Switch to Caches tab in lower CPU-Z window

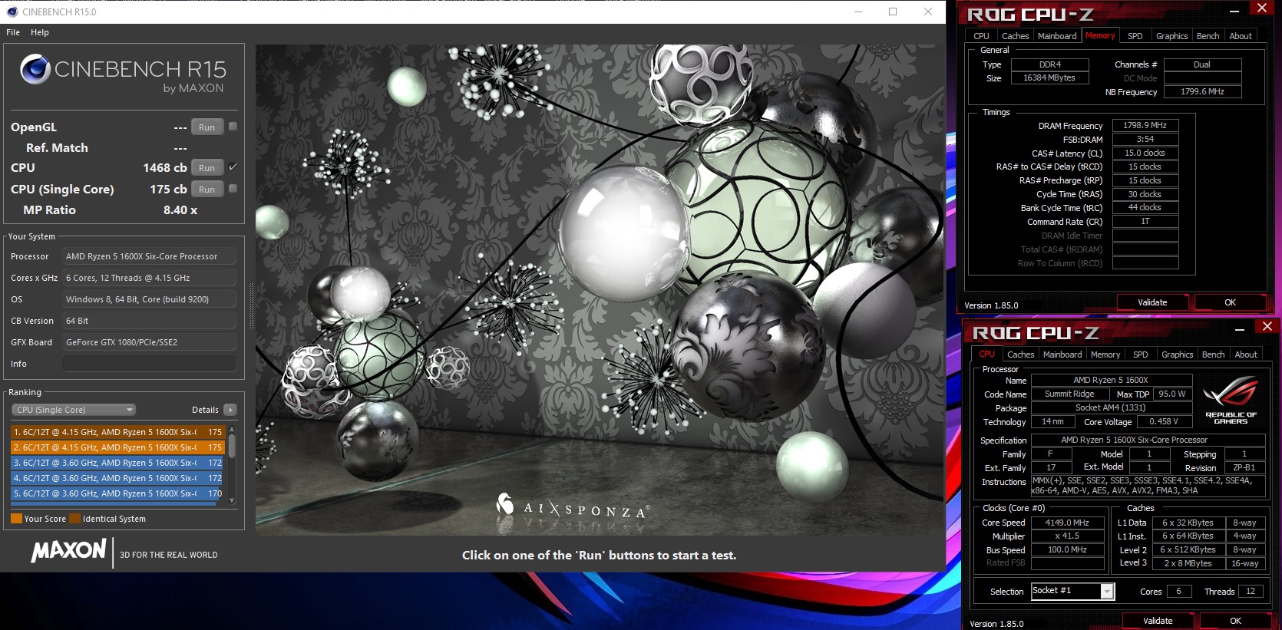point(1020,355)
